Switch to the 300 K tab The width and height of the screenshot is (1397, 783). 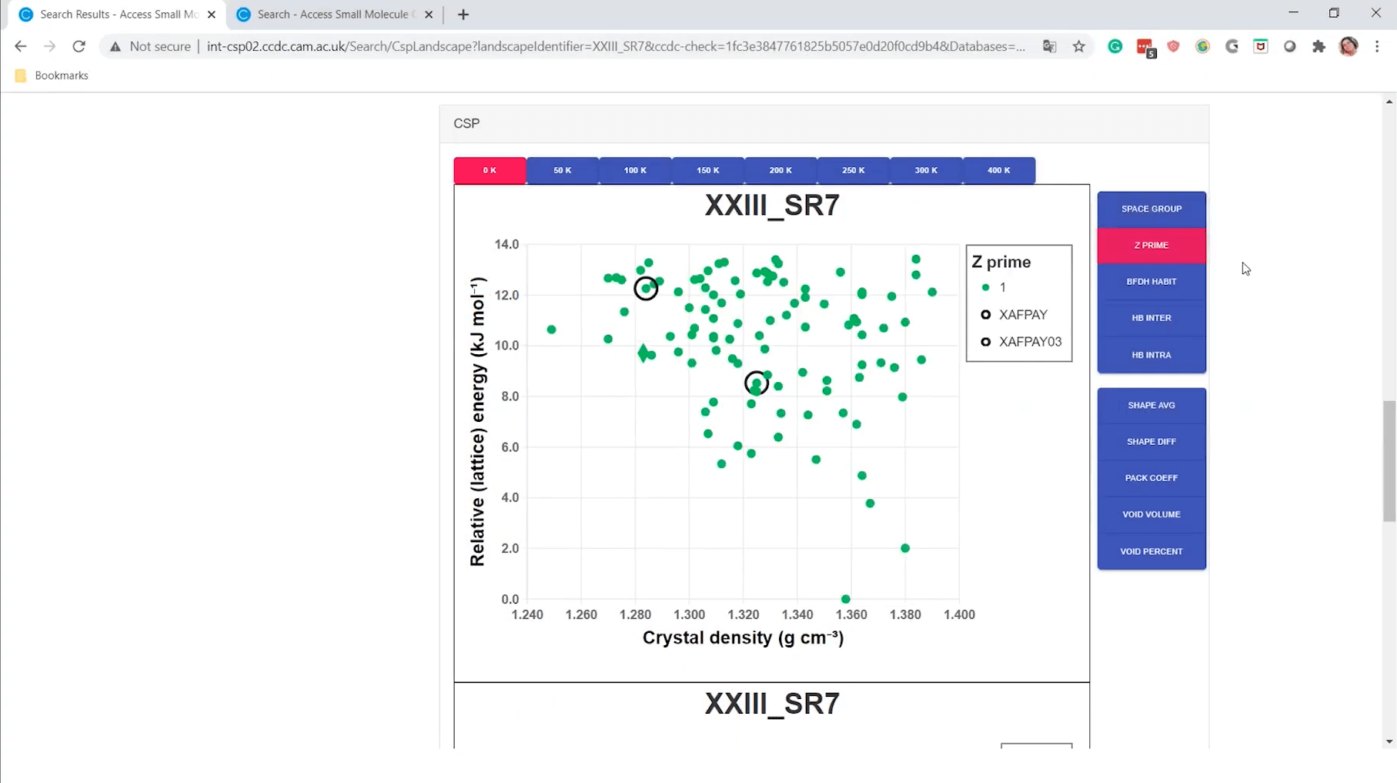click(926, 170)
